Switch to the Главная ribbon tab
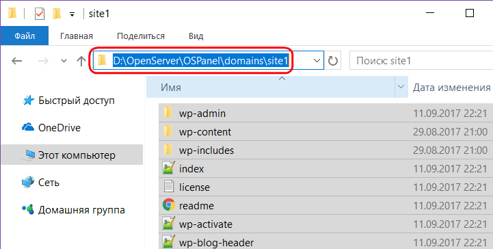The image size is (493, 249). coord(77,36)
